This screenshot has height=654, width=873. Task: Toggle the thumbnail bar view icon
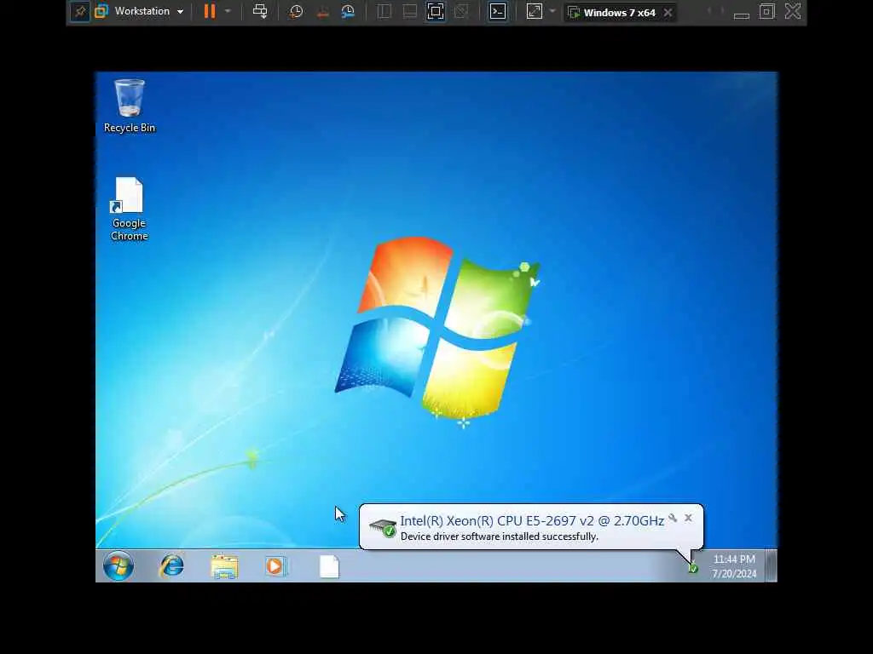pos(410,12)
